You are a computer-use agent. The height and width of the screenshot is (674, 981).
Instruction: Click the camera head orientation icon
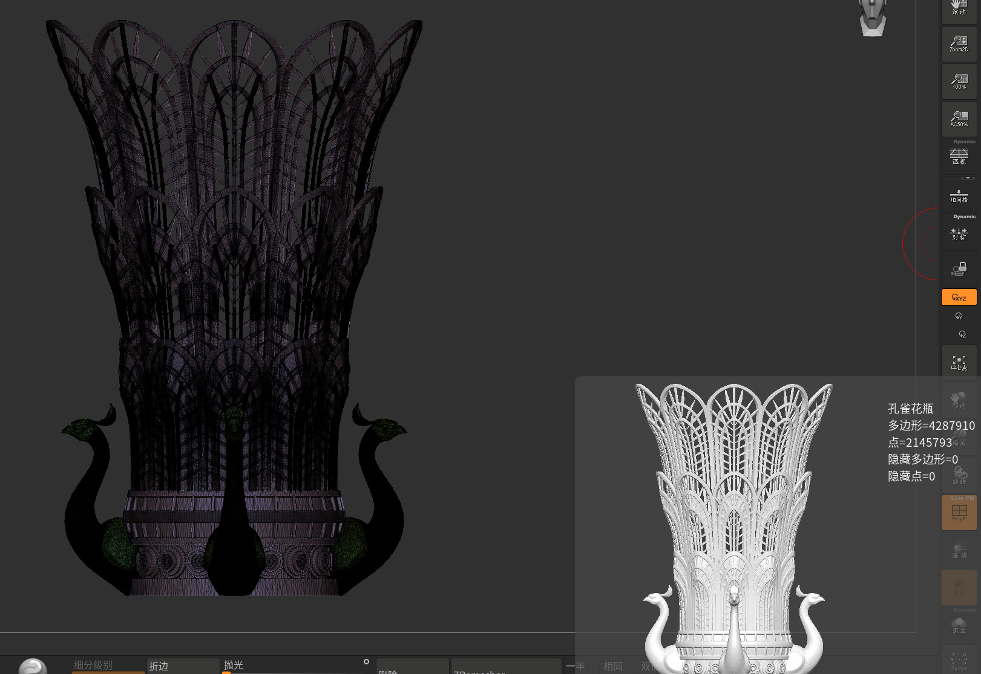click(873, 18)
